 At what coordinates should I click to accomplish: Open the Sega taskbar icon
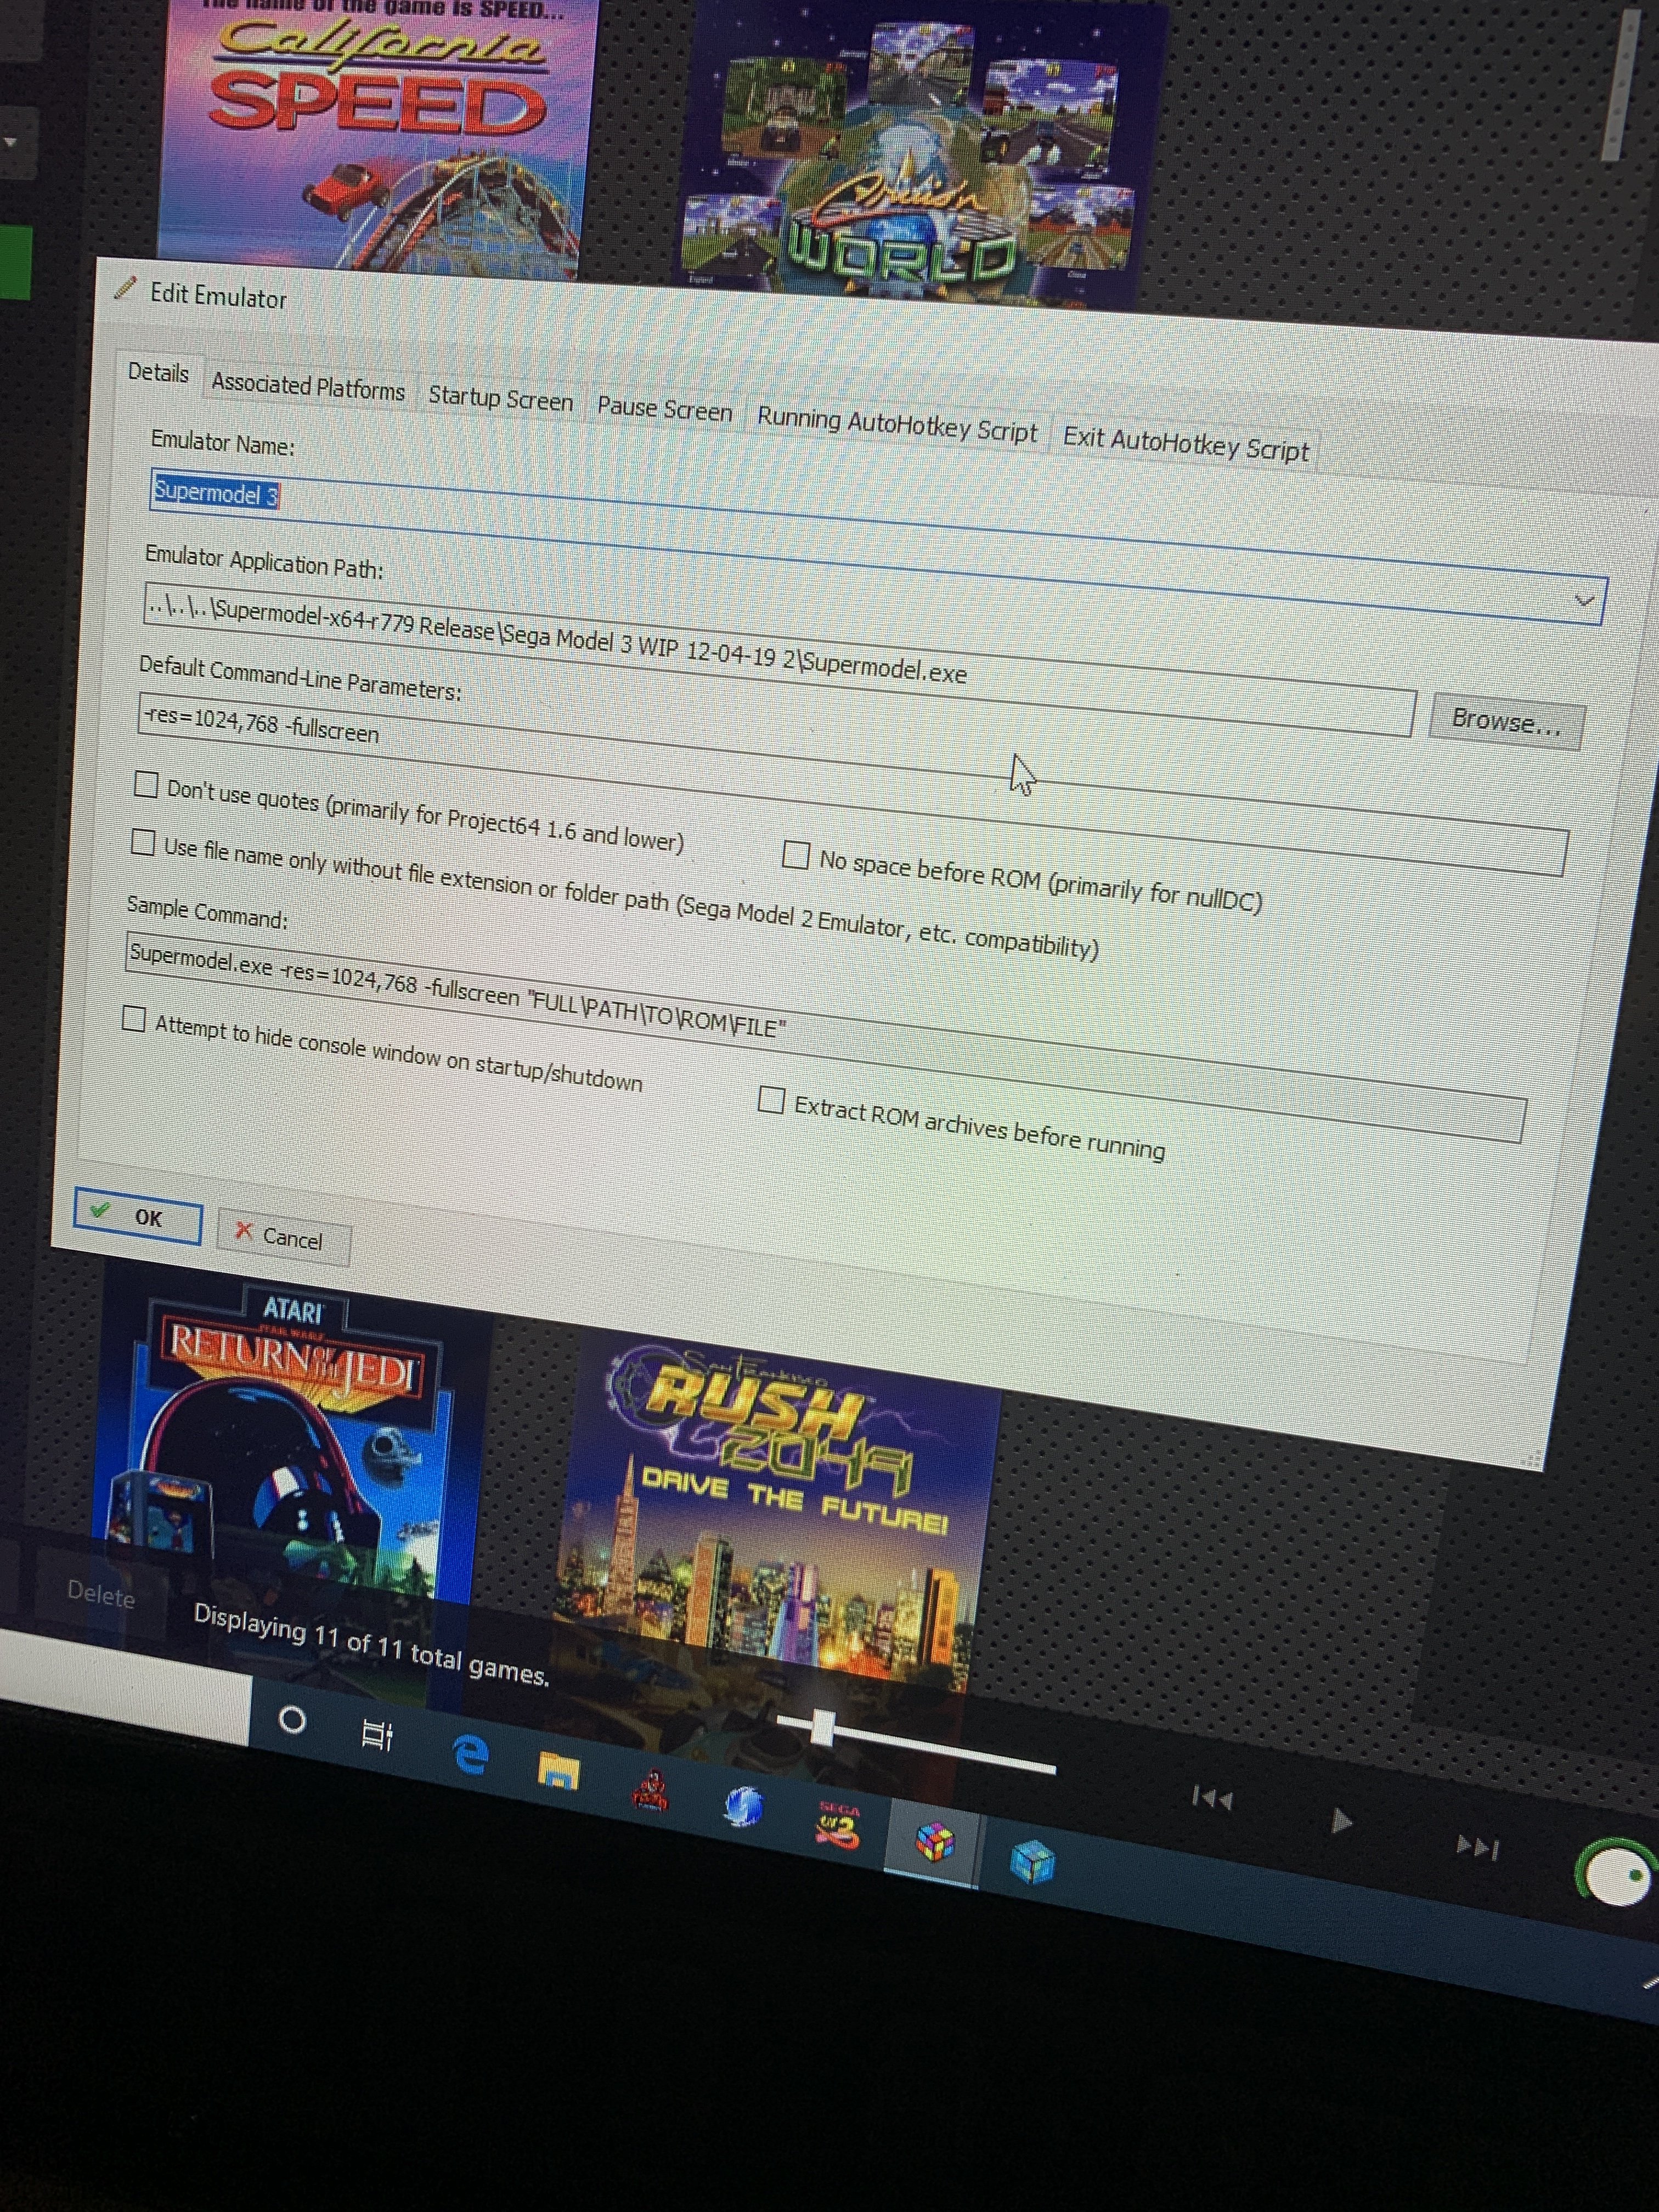(838, 1826)
